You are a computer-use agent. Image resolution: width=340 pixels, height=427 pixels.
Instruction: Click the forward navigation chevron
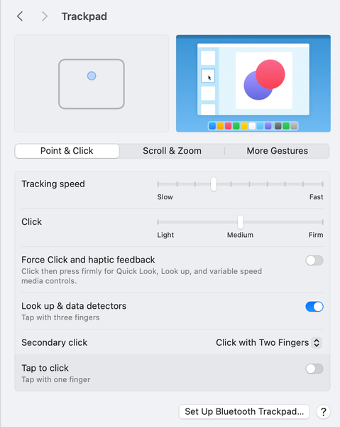coord(45,16)
